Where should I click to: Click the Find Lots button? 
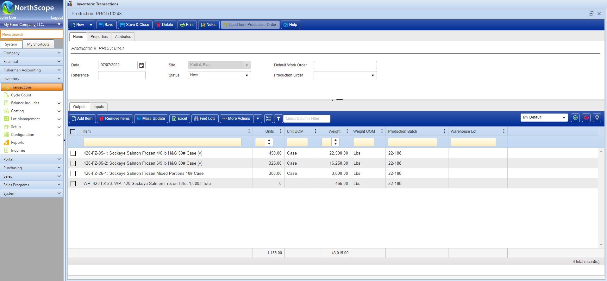click(x=204, y=119)
